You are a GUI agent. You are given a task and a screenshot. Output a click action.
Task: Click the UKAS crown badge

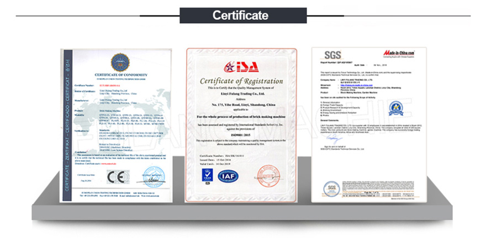tap(206, 176)
